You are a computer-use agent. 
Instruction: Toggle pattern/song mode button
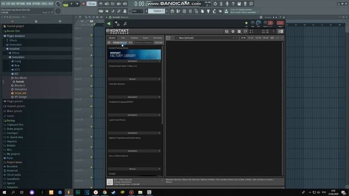[65, 4]
